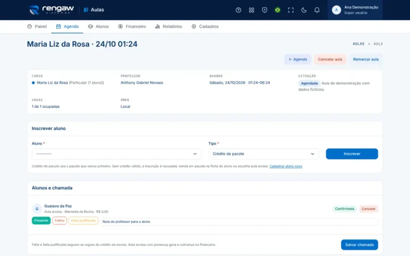This screenshot has height=256, width=410.
Task: Enter fullscreen mode icon
Action: [290, 10]
